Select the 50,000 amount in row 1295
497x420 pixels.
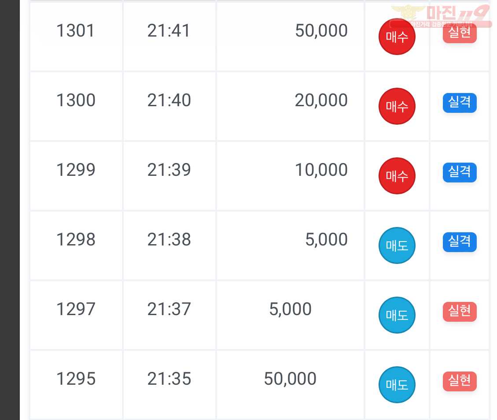pyautogui.click(x=290, y=379)
